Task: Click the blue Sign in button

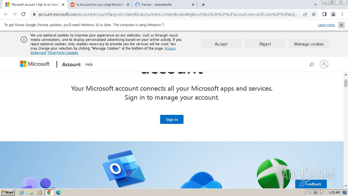Action: pos(172,120)
